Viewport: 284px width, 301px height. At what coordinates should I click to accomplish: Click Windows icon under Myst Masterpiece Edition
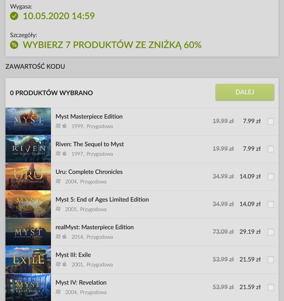pos(58,126)
